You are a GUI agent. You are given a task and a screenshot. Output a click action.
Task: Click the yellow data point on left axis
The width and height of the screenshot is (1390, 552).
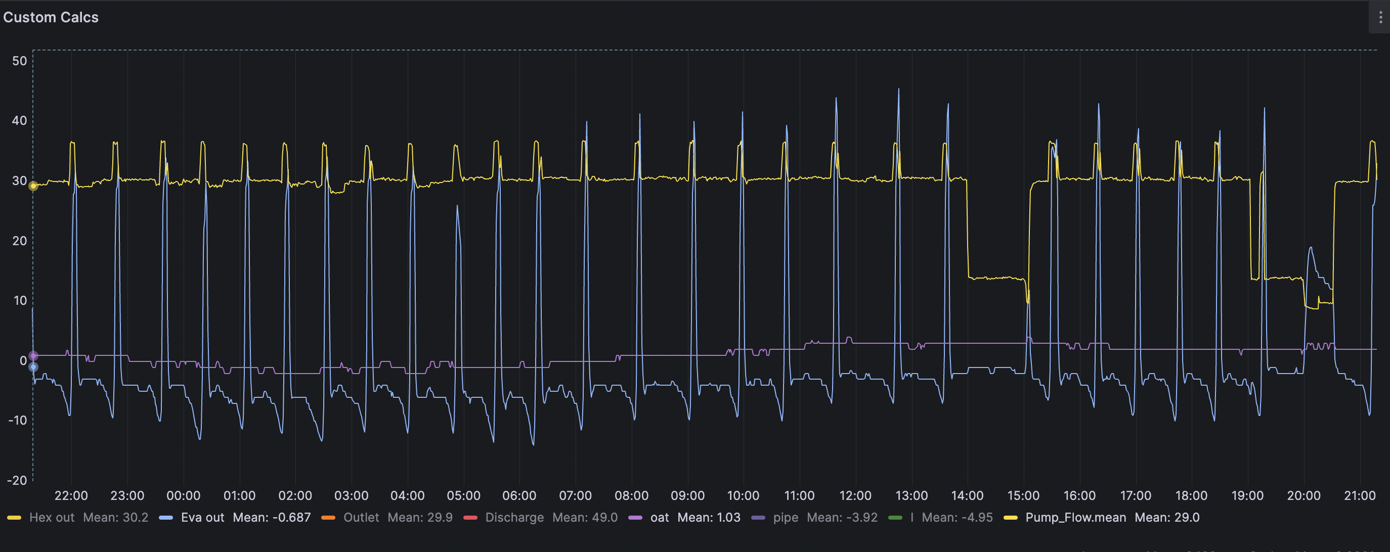33,186
